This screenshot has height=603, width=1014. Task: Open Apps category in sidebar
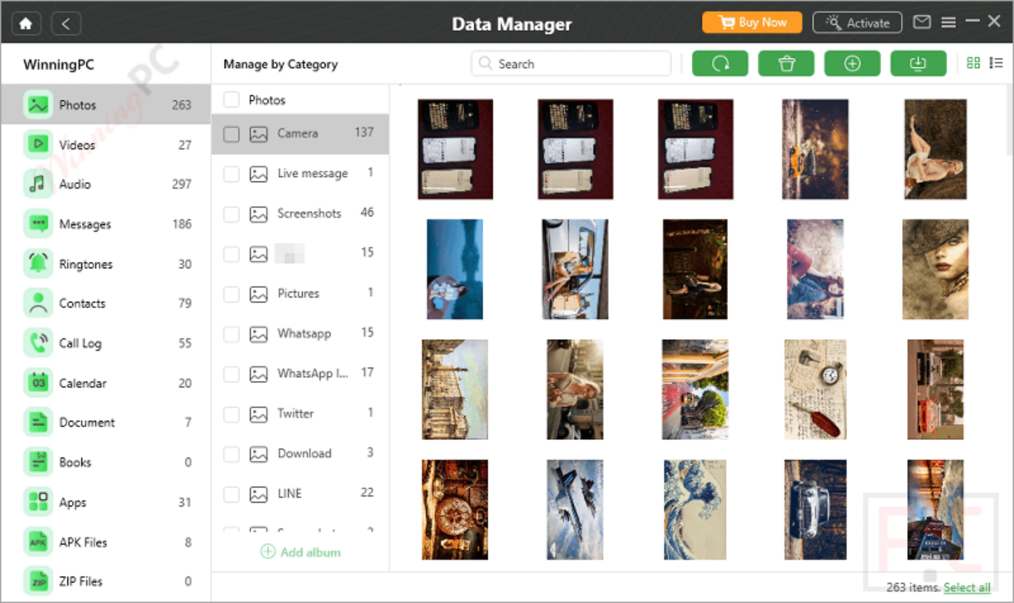coord(106,502)
